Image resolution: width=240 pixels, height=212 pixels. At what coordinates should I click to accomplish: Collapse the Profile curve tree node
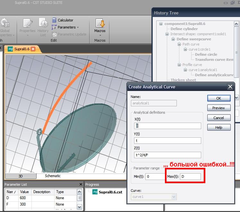click(179, 65)
